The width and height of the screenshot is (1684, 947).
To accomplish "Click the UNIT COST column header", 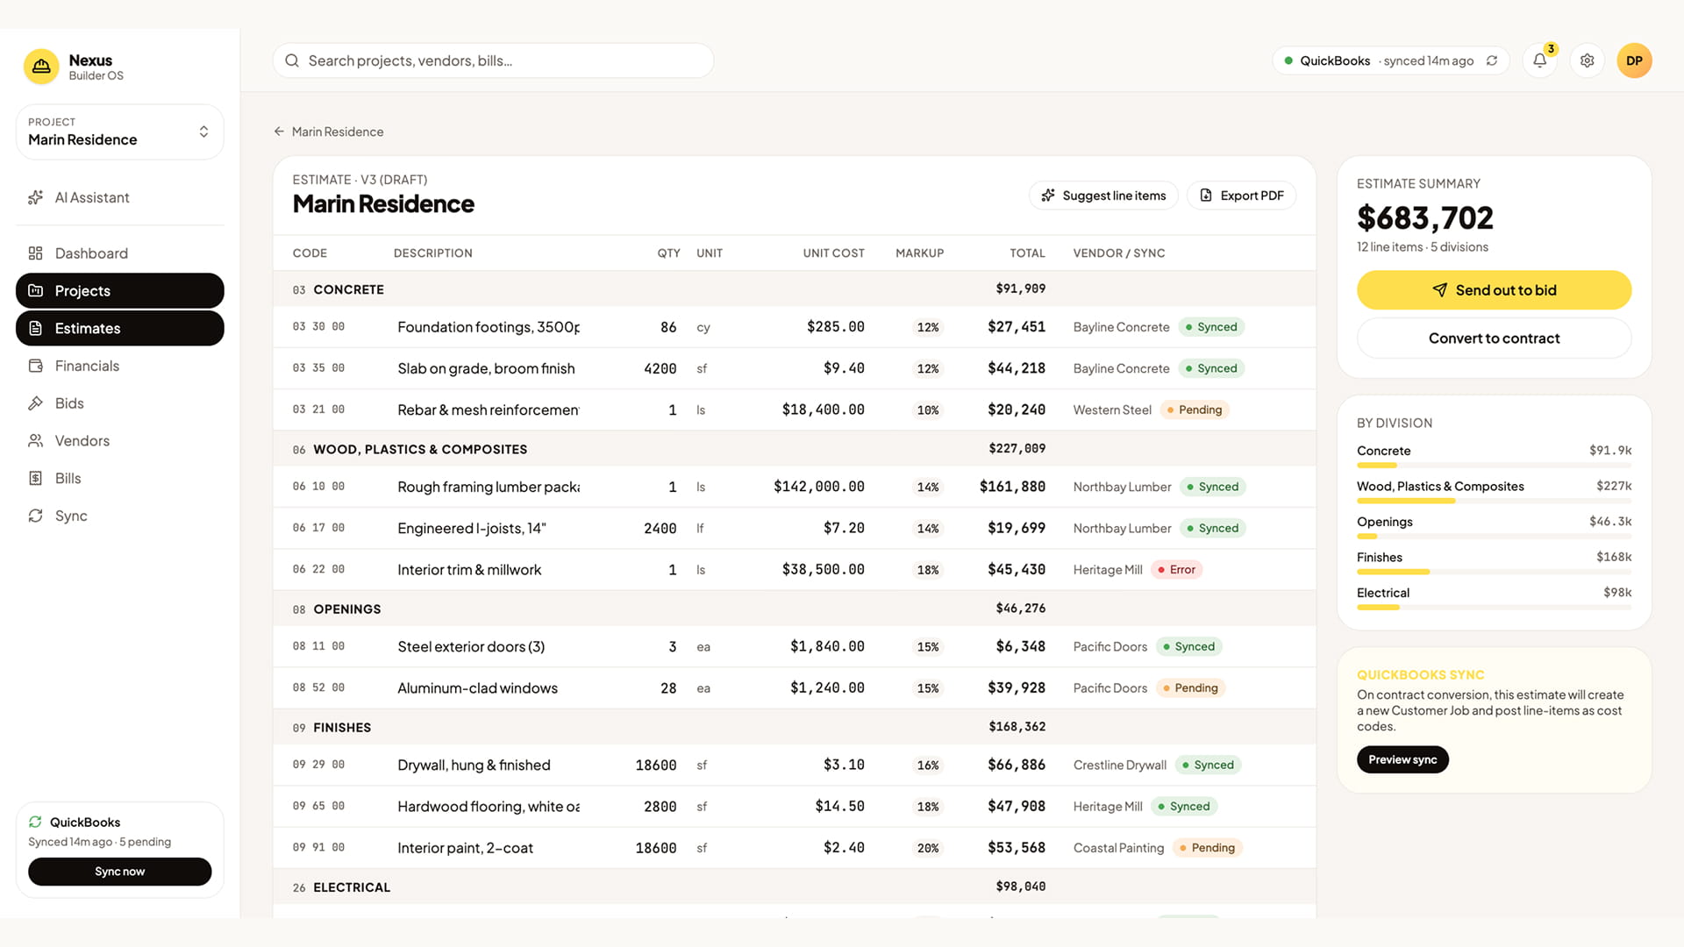I will coord(833,253).
